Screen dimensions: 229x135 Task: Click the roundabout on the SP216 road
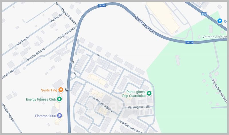pyautogui.click(x=73, y=76)
